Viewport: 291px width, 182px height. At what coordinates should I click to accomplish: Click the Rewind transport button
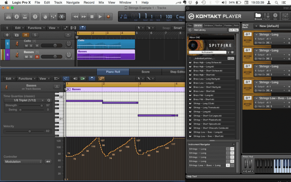pyautogui.click(x=76, y=17)
